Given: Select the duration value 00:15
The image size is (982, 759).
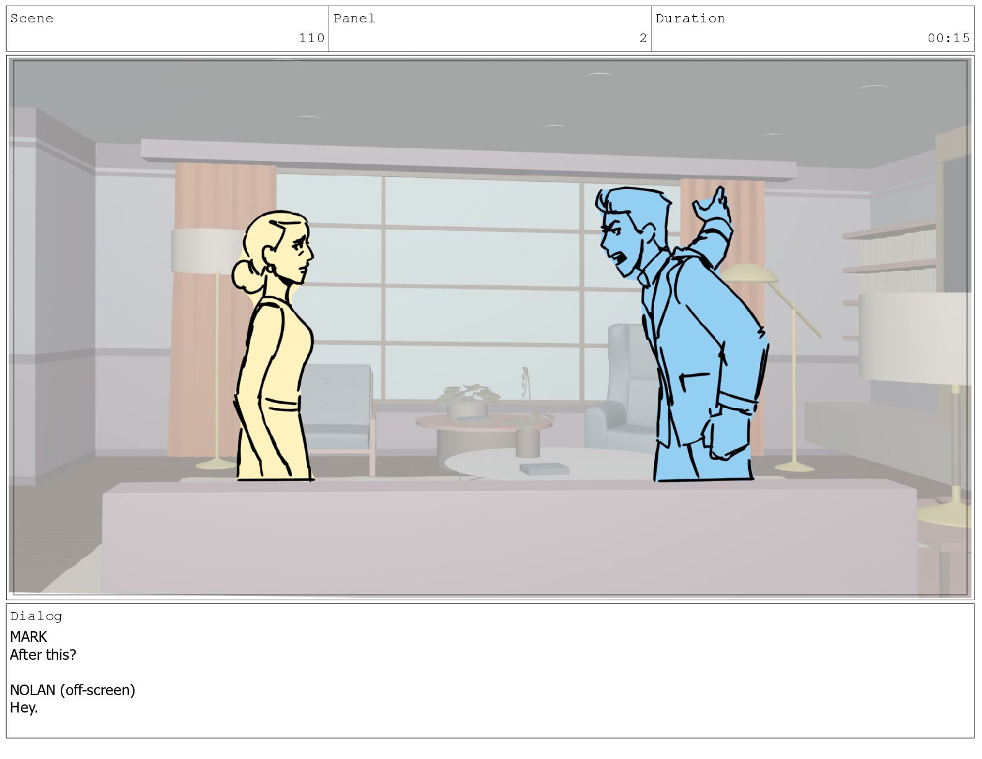Looking at the screenshot, I should tap(949, 38).
